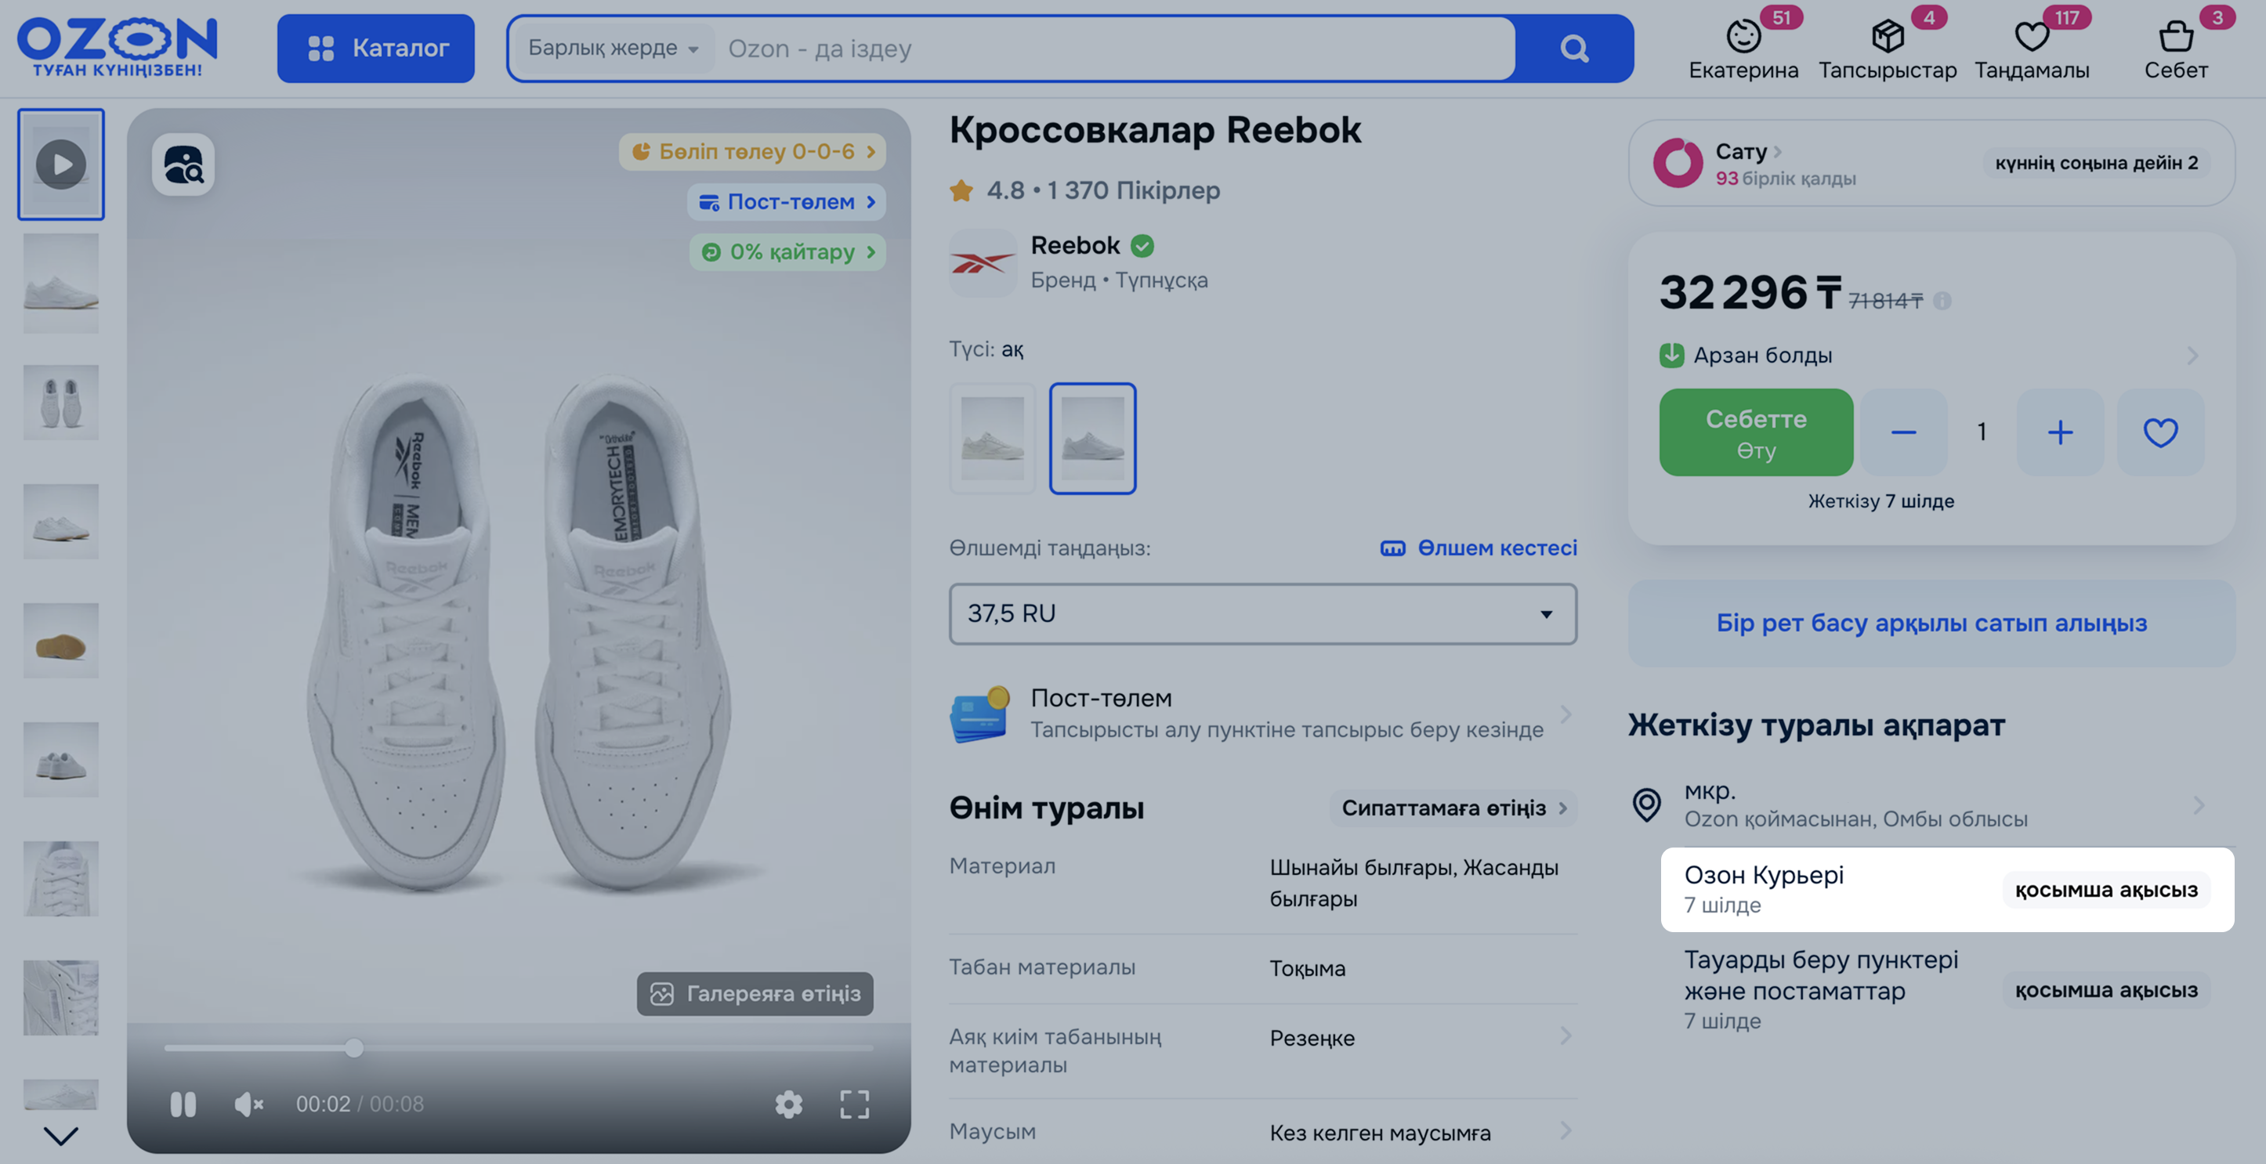Select Озон Курьері delivery option
This screenshot has height=1164, width=2266.
[x=1946, y=889]
